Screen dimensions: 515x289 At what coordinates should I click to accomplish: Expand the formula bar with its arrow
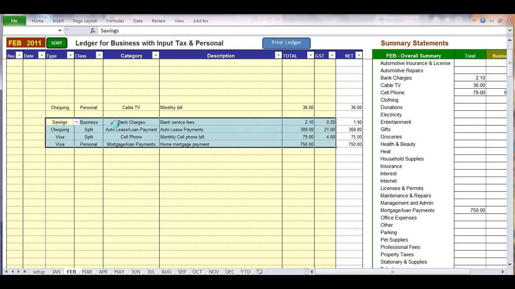(510, 31)
